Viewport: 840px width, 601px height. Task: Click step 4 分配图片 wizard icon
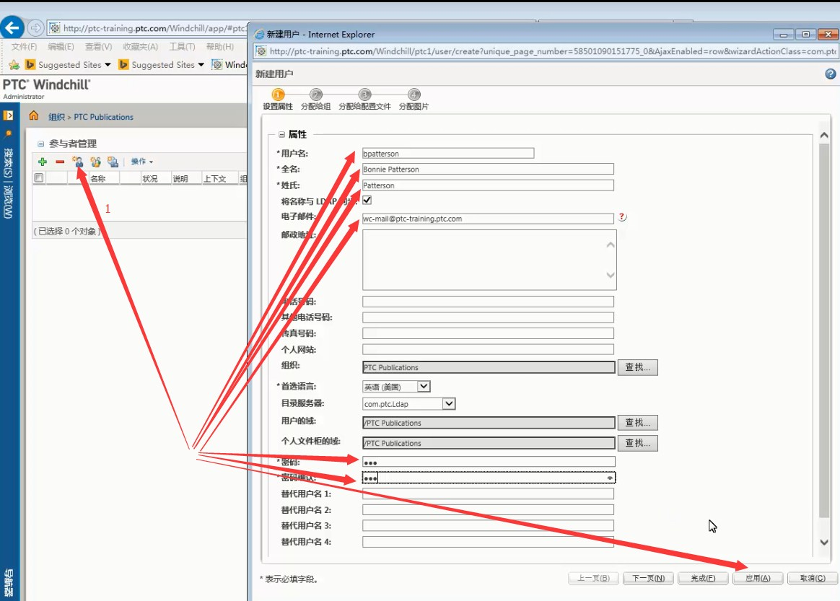(x=414, y=95)
